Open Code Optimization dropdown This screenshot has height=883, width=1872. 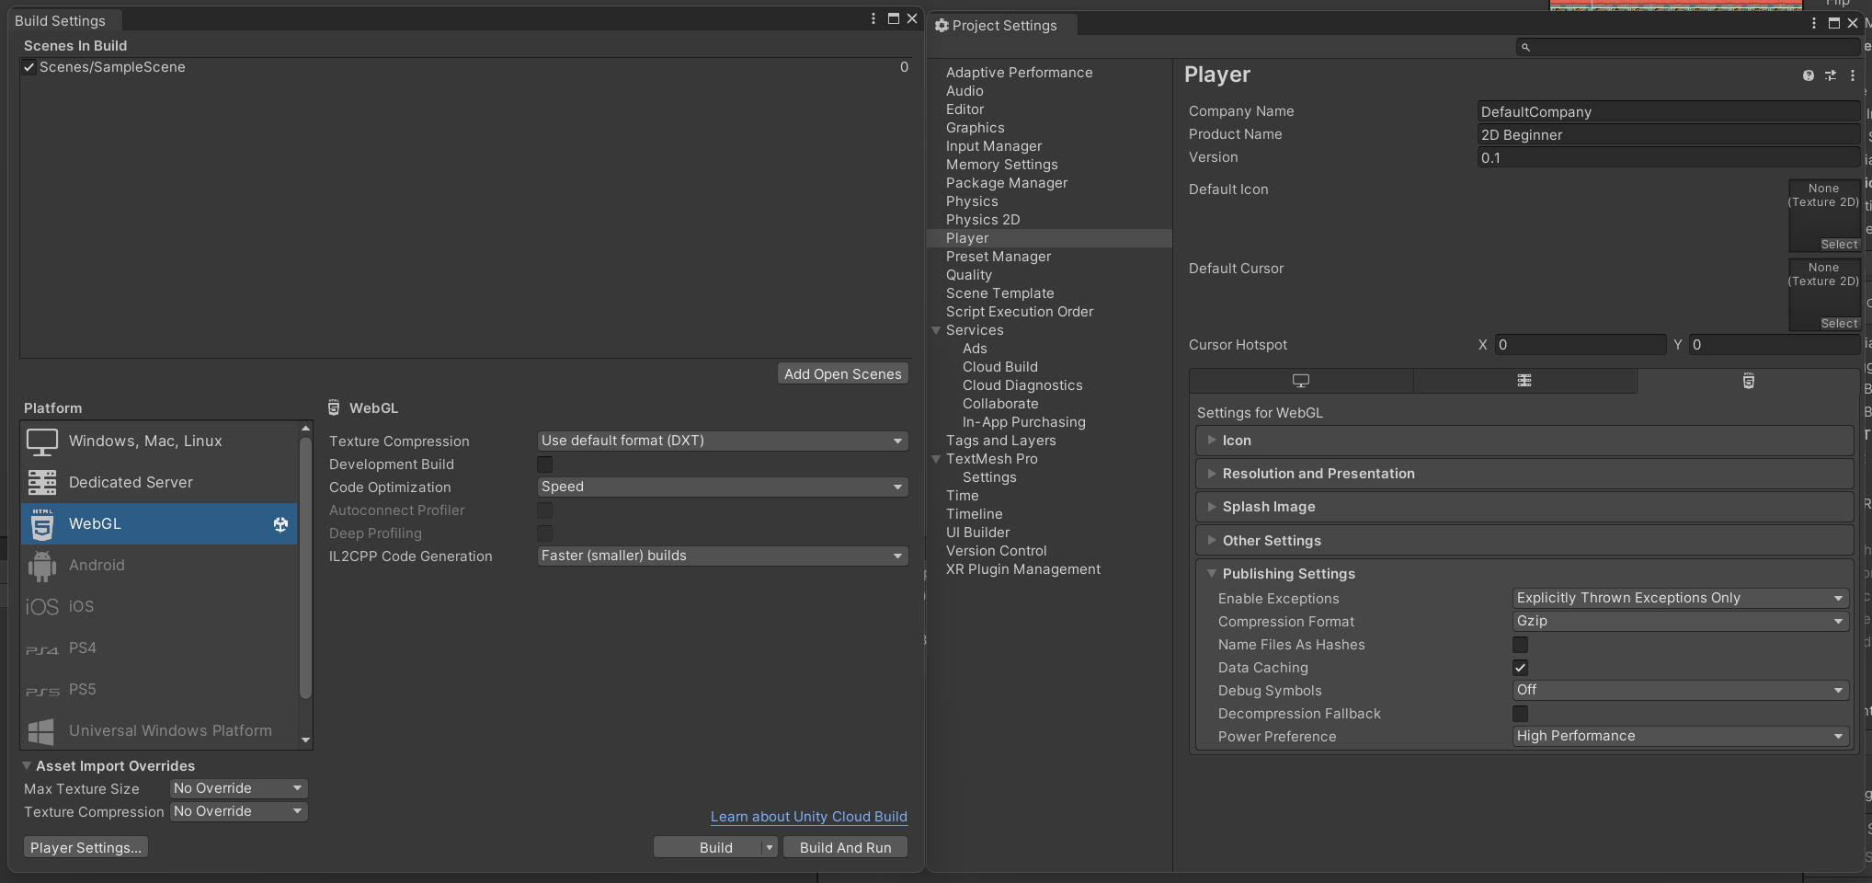[723, 487]
